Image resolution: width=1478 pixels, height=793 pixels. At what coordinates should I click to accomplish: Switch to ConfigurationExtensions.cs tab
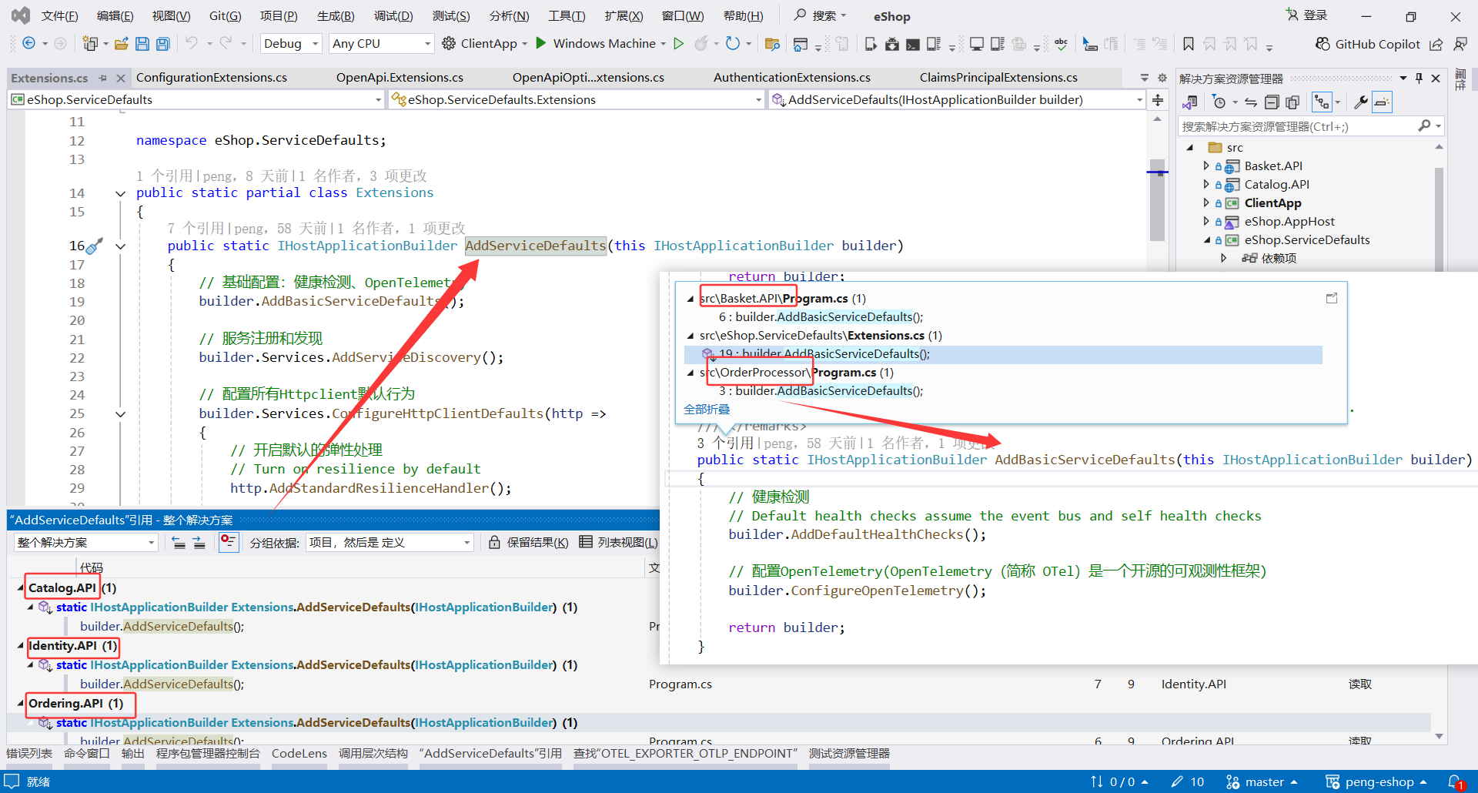[212, 78]
